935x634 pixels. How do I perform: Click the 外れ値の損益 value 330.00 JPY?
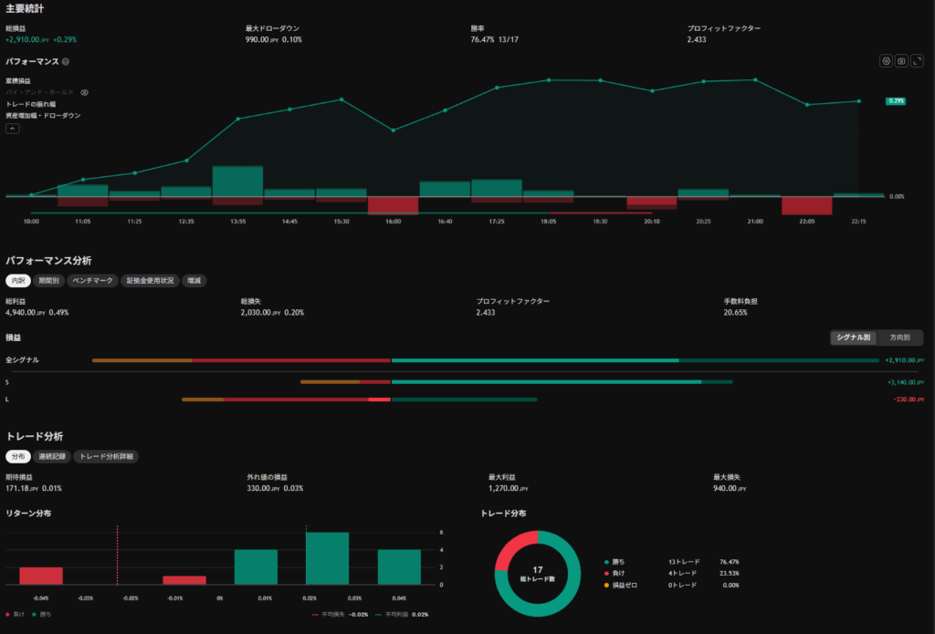(x=263, y=488)
